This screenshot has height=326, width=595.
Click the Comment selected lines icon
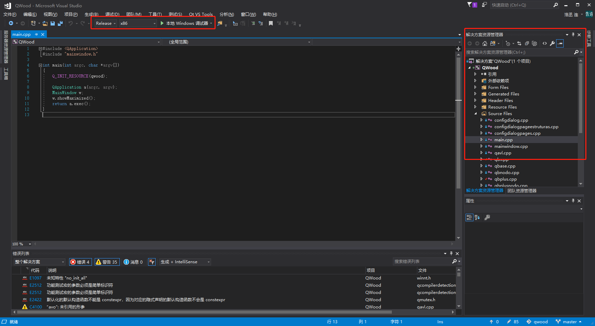pyautogui.click(x=253, y=23)
